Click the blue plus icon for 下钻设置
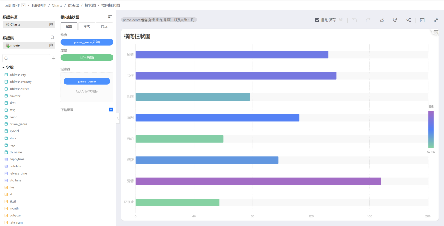The height and width of the screenshot is (226, 444). (x=111, y=109)
